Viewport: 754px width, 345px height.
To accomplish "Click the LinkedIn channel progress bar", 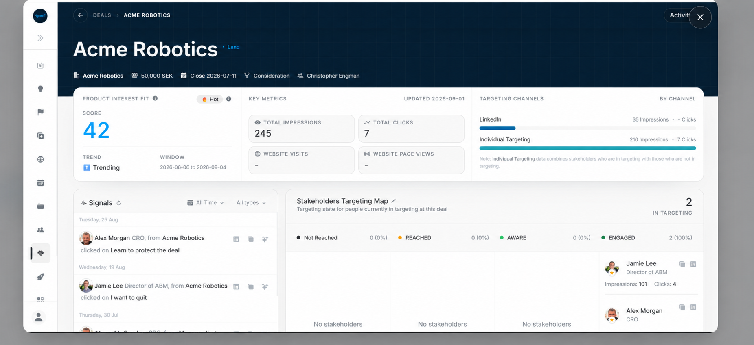I will coord(587,128).
